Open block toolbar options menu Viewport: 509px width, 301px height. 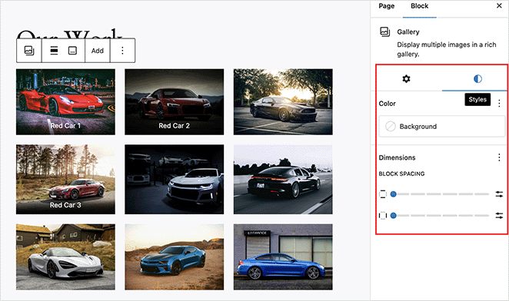pyautogui.click(x=122, y=51)
